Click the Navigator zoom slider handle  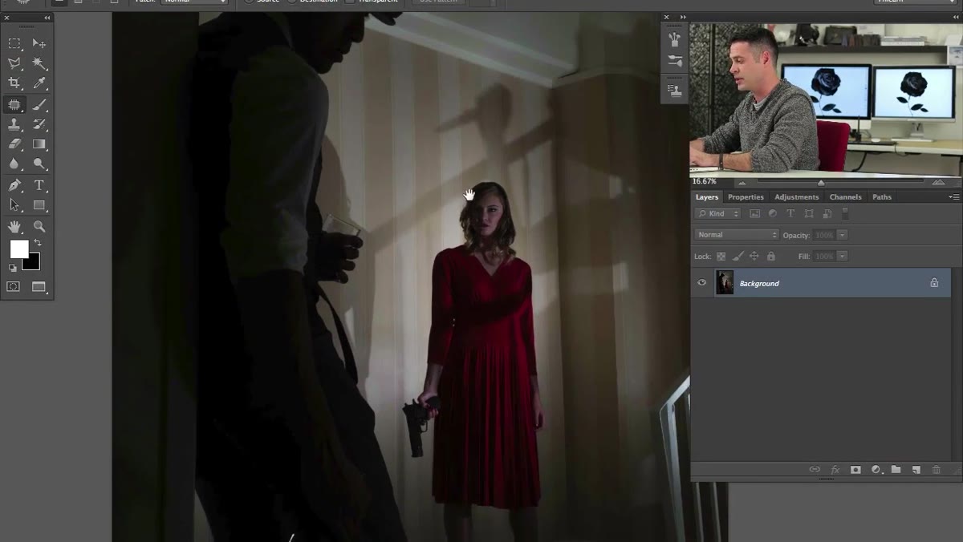click(x=820, y=183)
